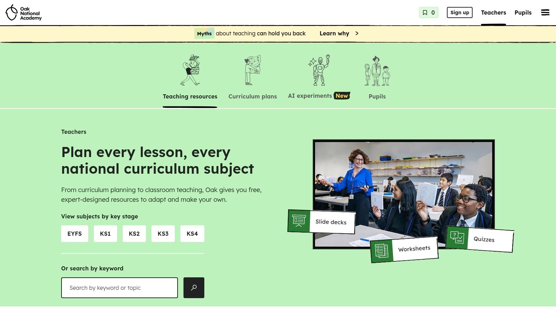556x312 pixels.
Task: Switch to Teachers tab in header
Action: click(x=493, y=12)
